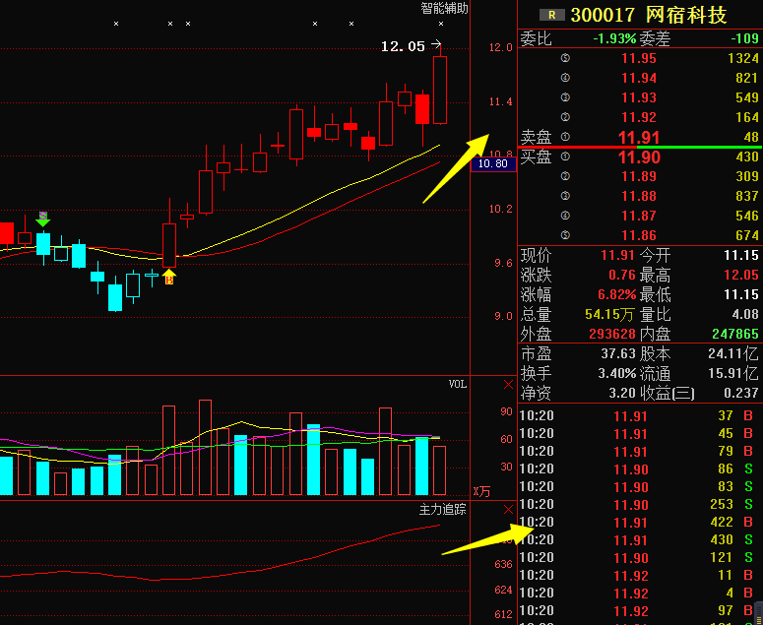Click the R badge beside stock code 300017

tap(553, 15)
